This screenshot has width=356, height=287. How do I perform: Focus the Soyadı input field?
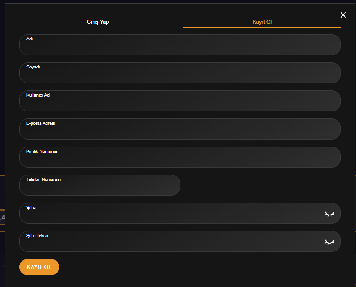click(x=180, y=73)
